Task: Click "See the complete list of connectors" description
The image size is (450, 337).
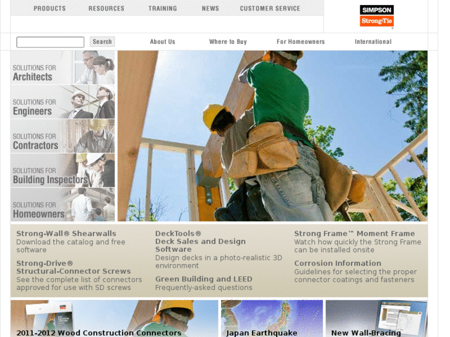Action: pos(79,283)
